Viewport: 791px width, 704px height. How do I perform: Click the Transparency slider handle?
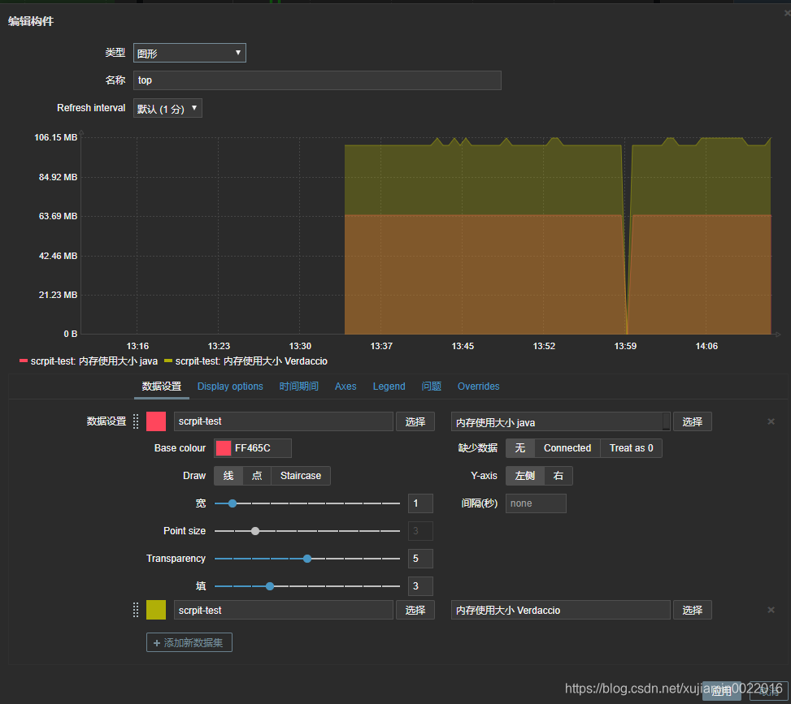307,559
